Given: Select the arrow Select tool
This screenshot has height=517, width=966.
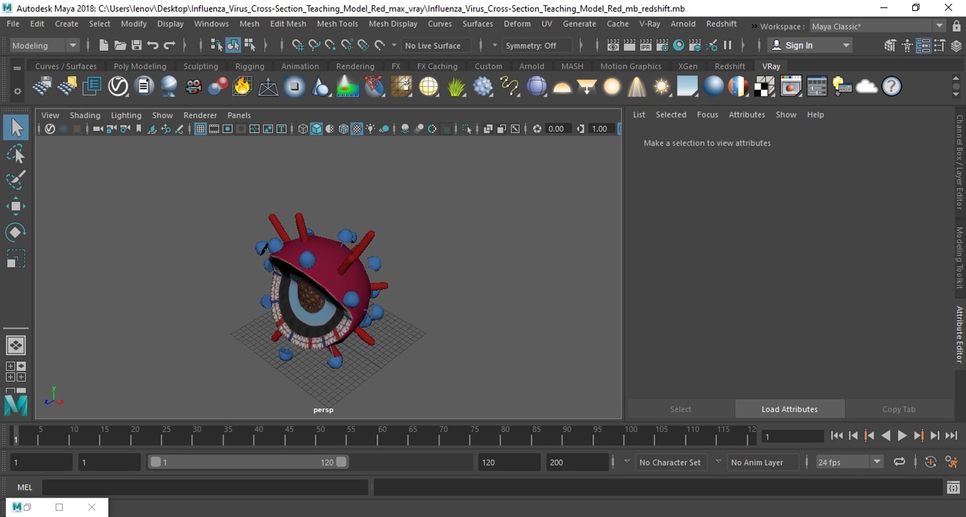Looking at the screenshot, I should pos(16,128).
